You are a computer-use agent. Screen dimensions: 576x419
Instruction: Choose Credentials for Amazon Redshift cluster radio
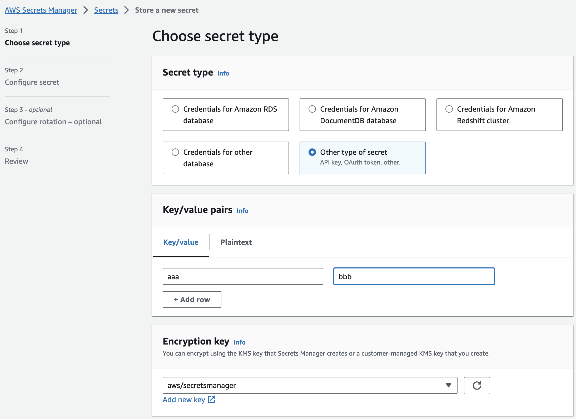[449, 109]
